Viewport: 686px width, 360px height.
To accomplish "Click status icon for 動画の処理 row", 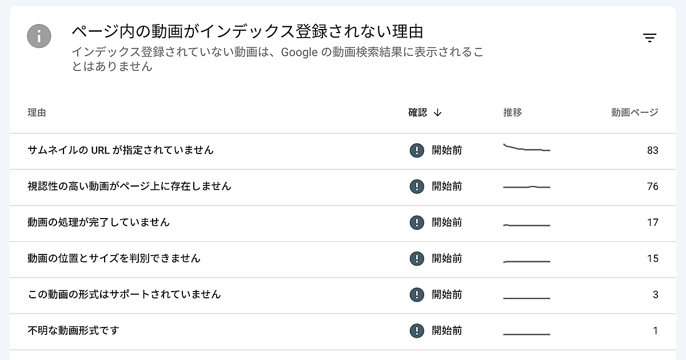I will coord(417,223).
